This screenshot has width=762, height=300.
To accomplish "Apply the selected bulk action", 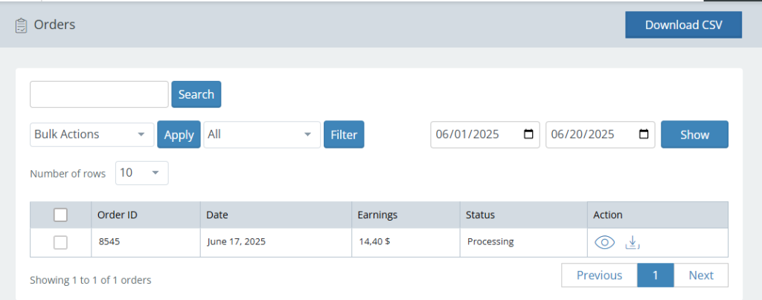I will click(x=179, y=135).
